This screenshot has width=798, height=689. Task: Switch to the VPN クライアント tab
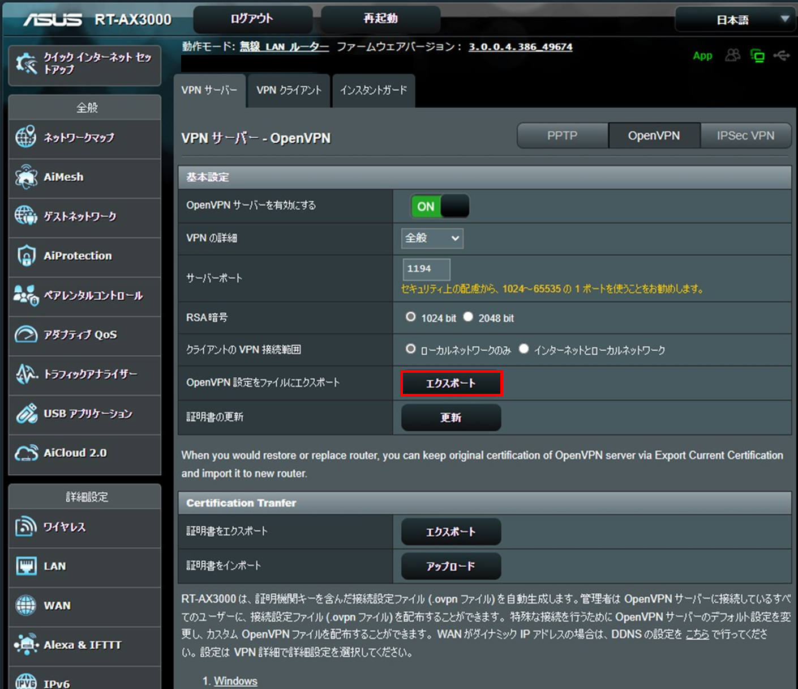(289, 90)
